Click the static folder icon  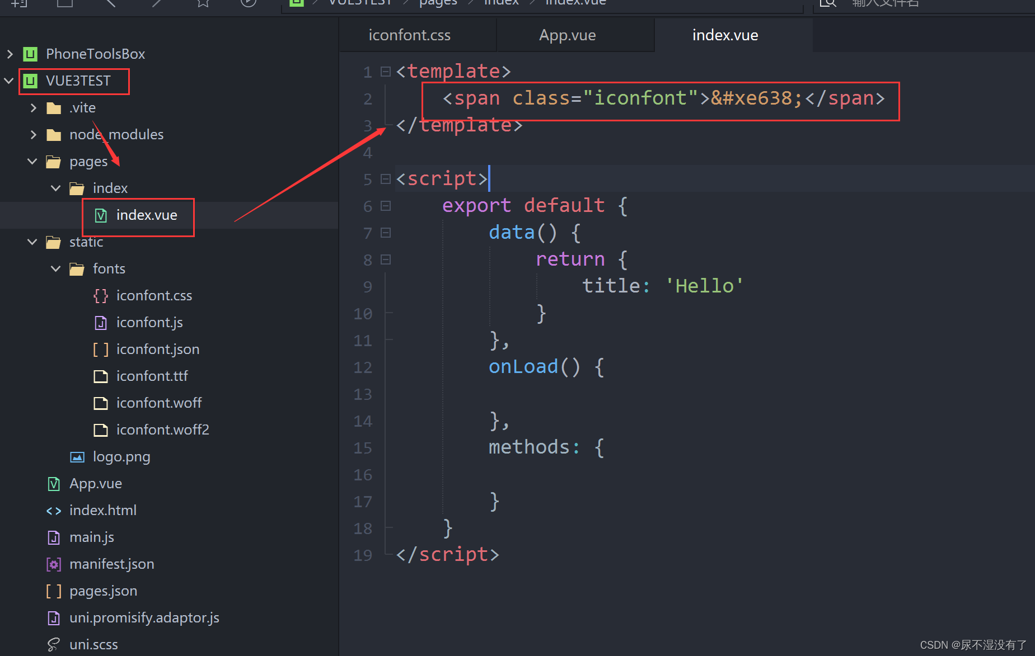(54, 242)
